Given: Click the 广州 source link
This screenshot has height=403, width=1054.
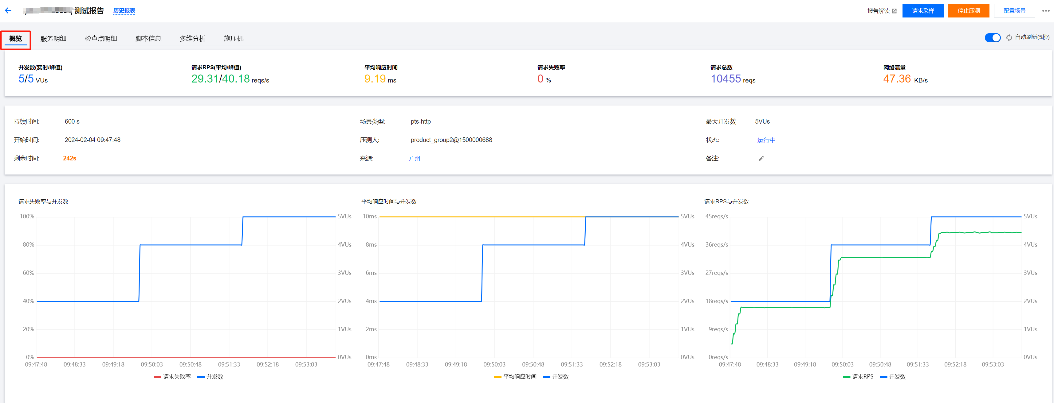Looking at the screenshot, I should pos(414,159).
